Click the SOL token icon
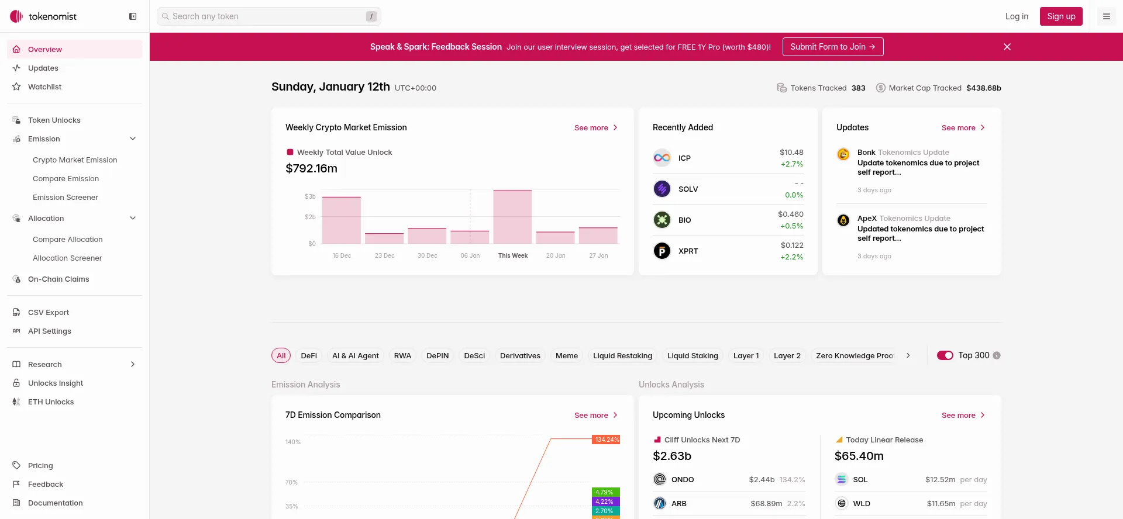1123x519 pixels. point(842,479)
